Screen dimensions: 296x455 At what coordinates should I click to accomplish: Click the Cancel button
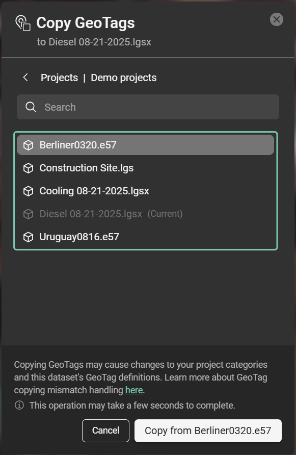[105, 431]
